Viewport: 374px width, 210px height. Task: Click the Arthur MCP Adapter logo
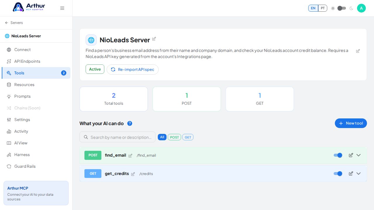click(x=29, y=7)
